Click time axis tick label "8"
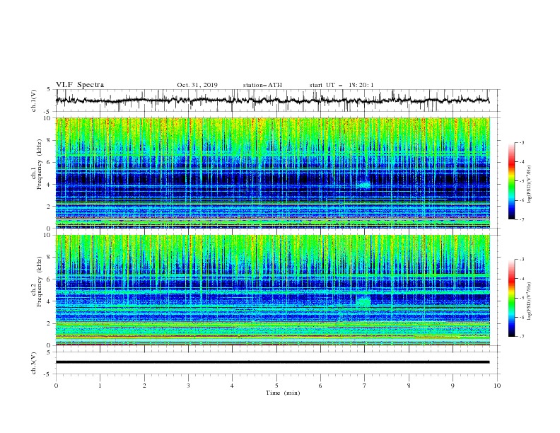560x433 pixels. coord(409,386)
